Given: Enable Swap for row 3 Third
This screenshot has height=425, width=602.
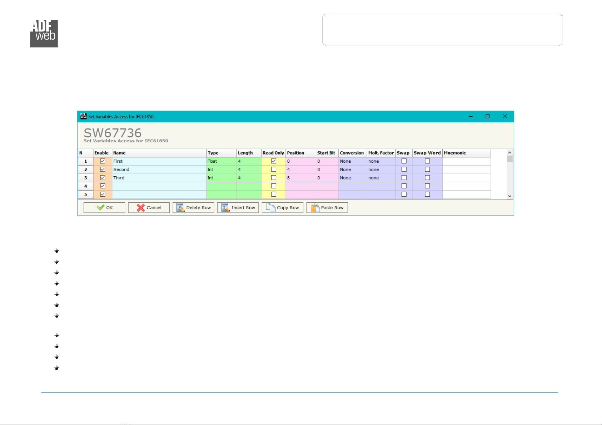Looking at the screenshot, I should pyautogui.click(x=404, y=178).
